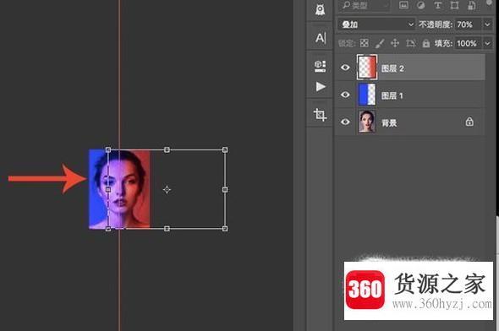The image size is (499, 331).
Task: Click the opacity value field 70%
Action: point(469,24)
